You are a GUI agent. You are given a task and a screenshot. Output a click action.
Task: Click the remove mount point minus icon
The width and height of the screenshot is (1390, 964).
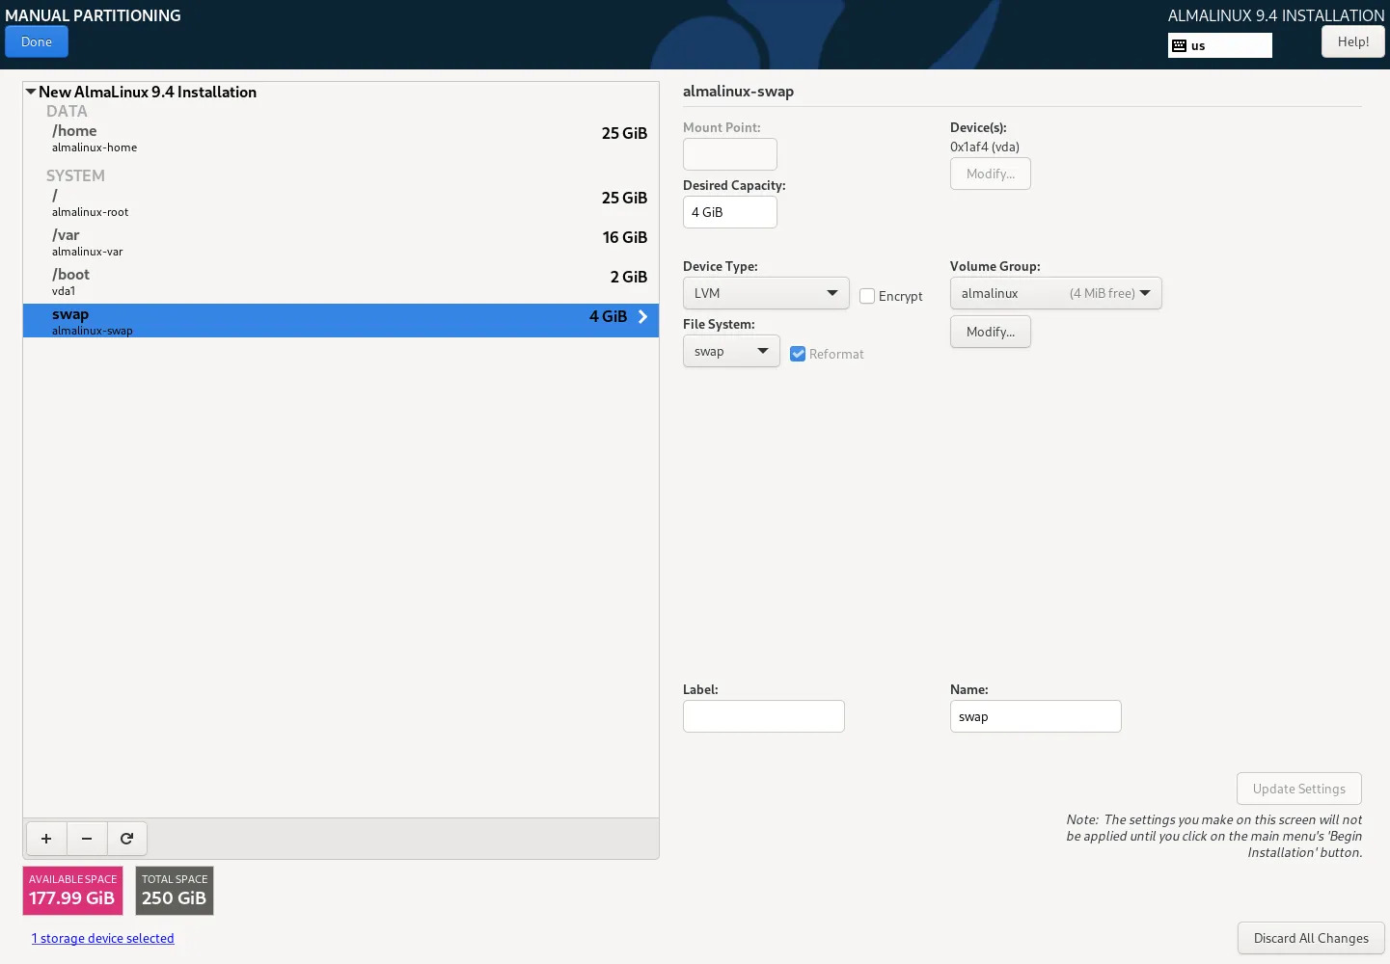click(x=87, y=839)
